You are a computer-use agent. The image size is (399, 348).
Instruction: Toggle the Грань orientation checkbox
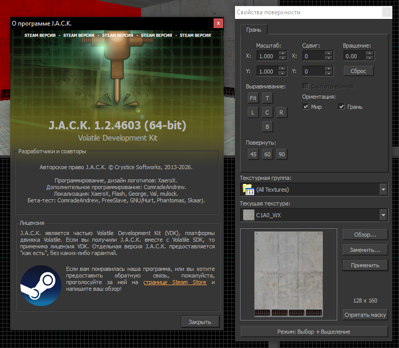341,107
